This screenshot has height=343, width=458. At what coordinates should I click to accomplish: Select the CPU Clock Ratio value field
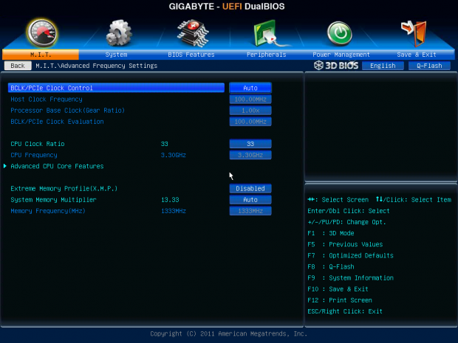(250, 144)
